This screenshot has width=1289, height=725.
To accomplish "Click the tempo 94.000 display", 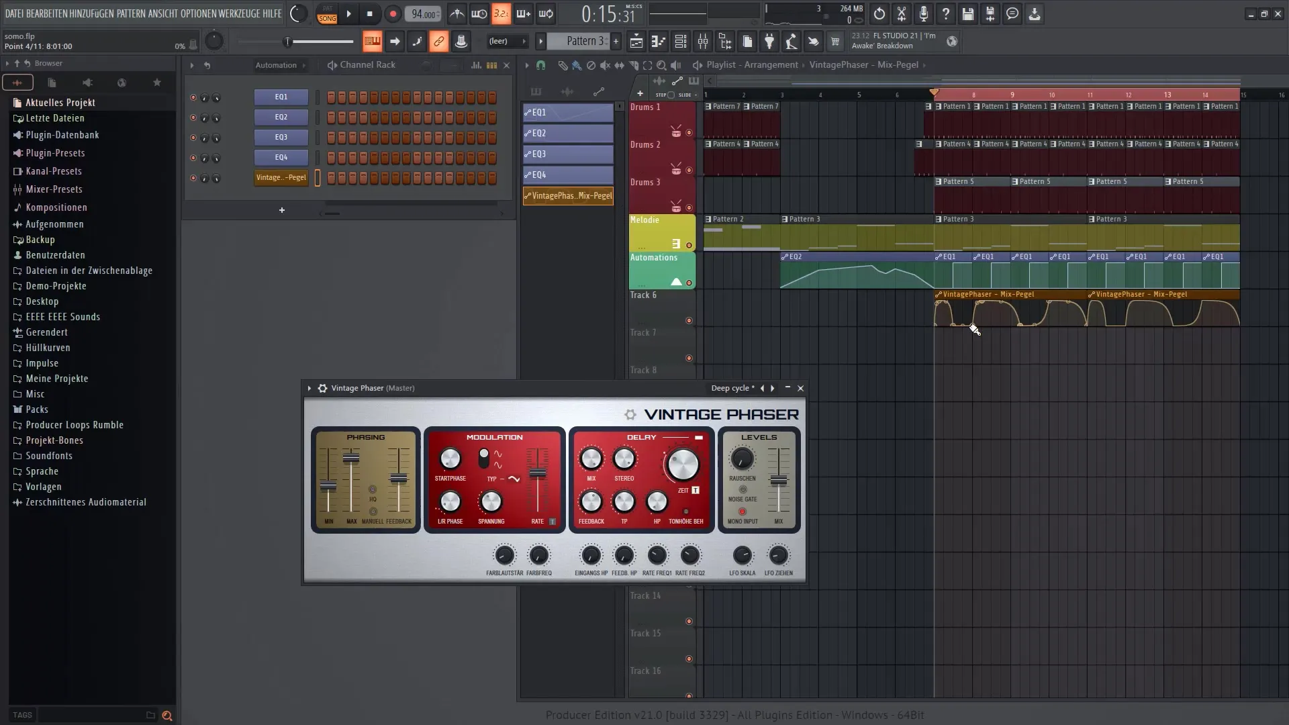I will click(423, 14).
